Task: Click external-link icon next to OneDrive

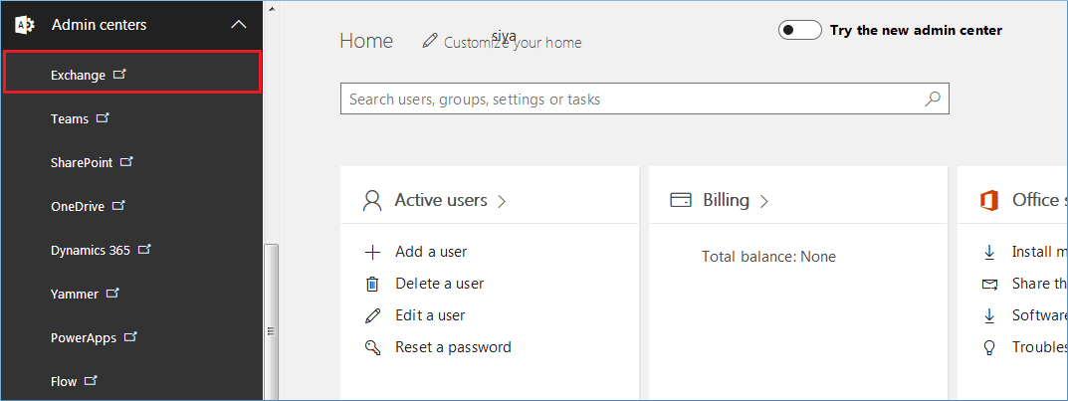Action: [119, 205]
